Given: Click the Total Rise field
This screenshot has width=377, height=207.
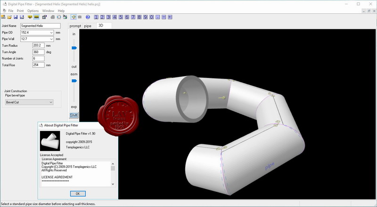Looking at the screenshot, I should (x=39, y=65).
